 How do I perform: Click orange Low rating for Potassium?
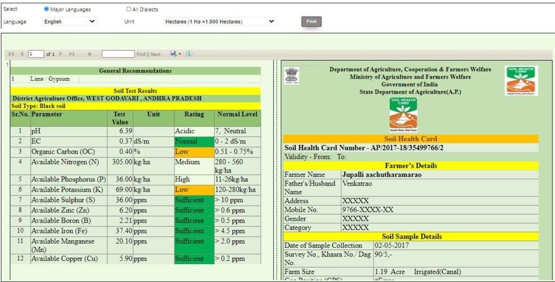194,190
